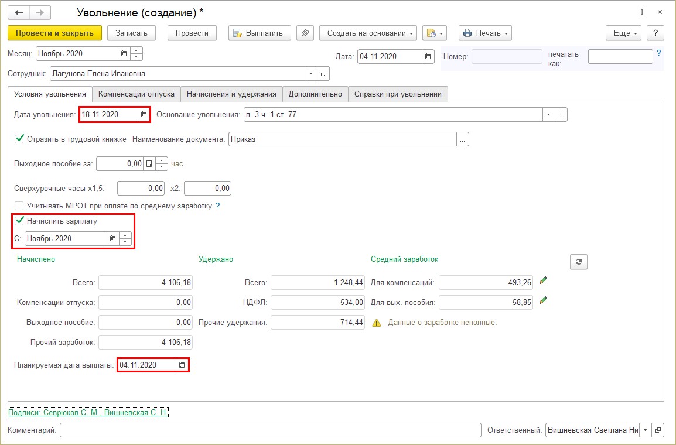Open calendar for Начислить зарплату month

[112, 239]
